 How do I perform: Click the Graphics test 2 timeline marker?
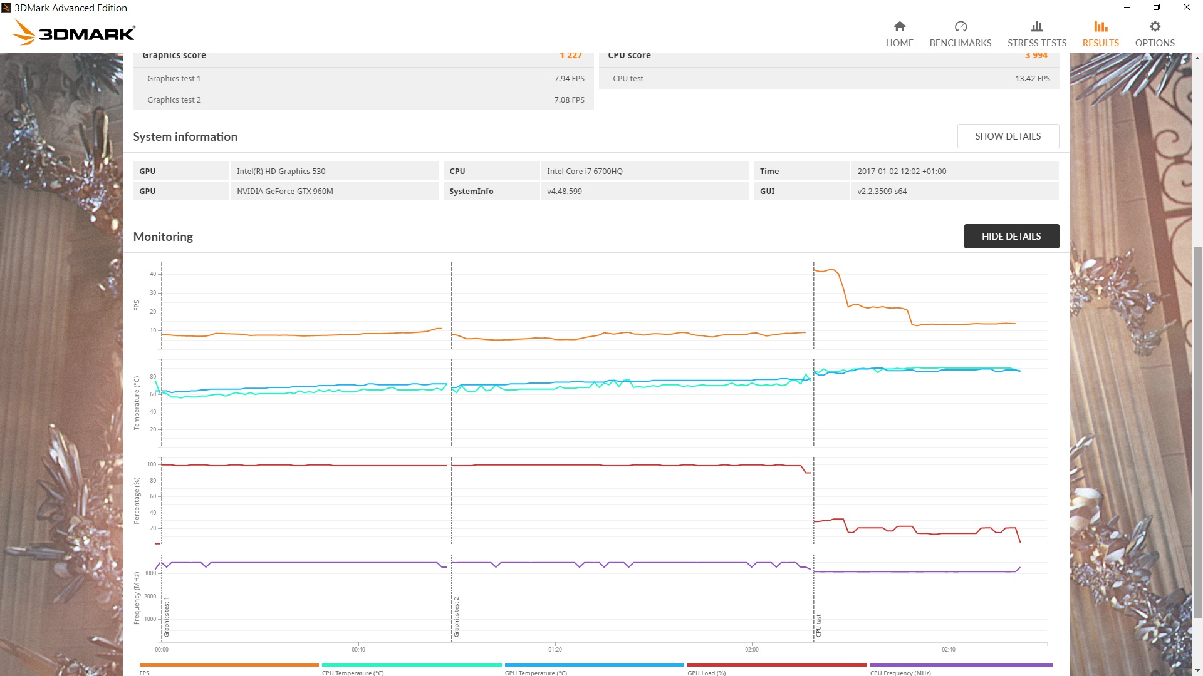(x=457, y=617)
